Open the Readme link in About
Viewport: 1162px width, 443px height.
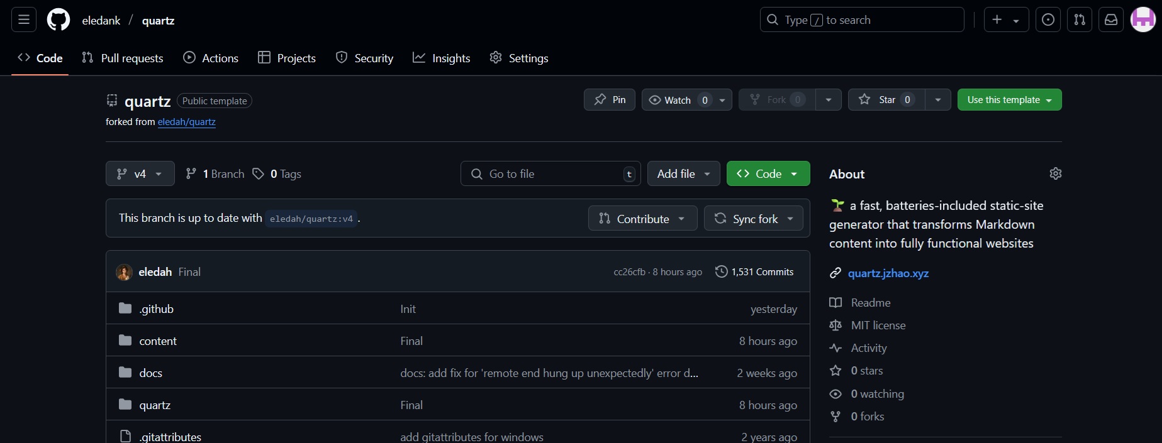point(871,303)
